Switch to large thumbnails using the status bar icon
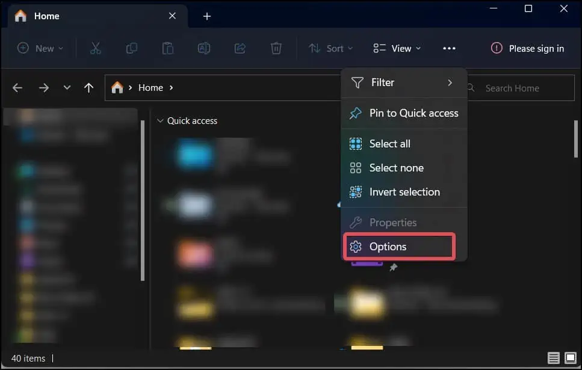582x370 pixels. 569,358
